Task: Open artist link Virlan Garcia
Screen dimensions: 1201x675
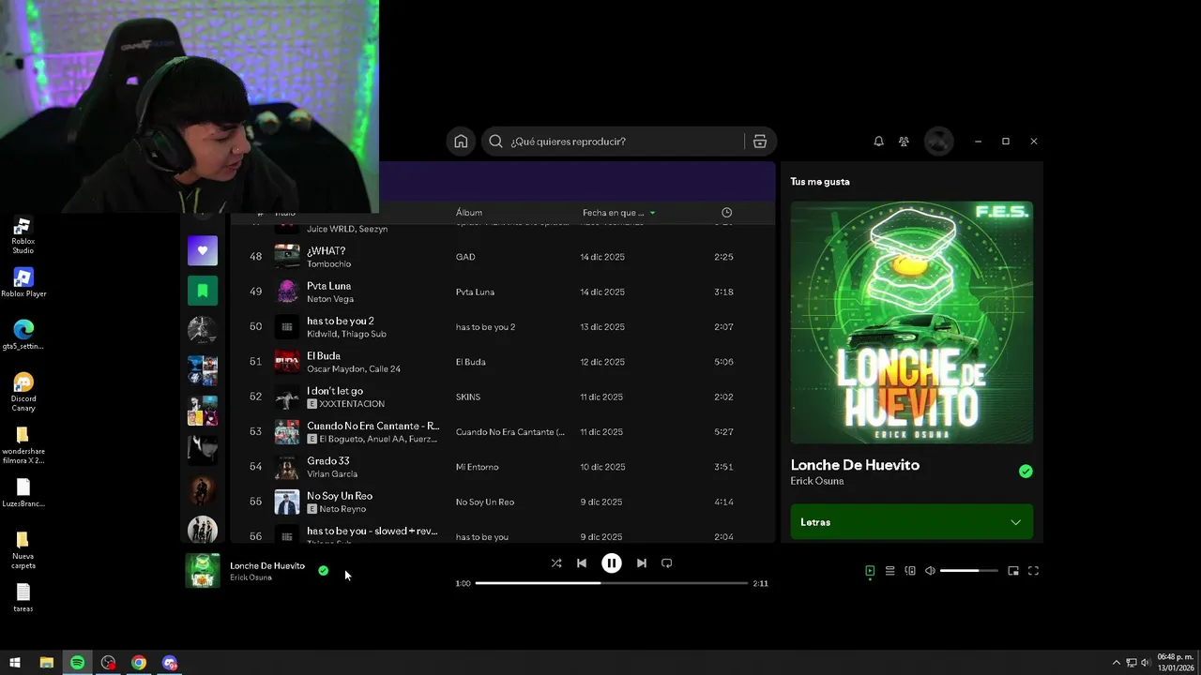Action: [332, 474]
